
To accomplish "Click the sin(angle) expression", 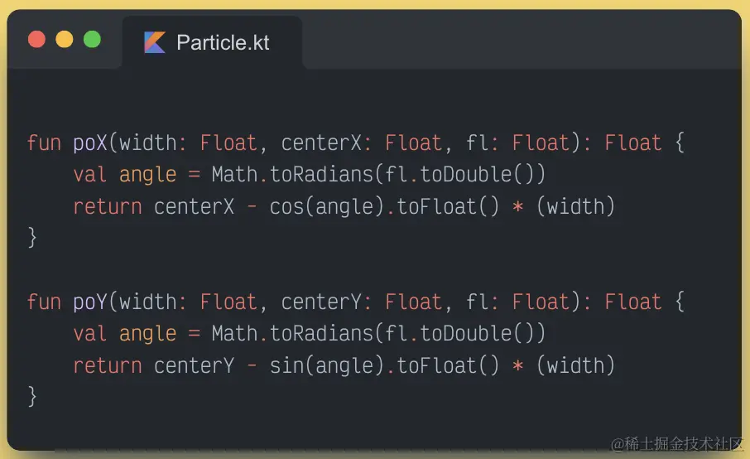I will (x=327, y=365).
